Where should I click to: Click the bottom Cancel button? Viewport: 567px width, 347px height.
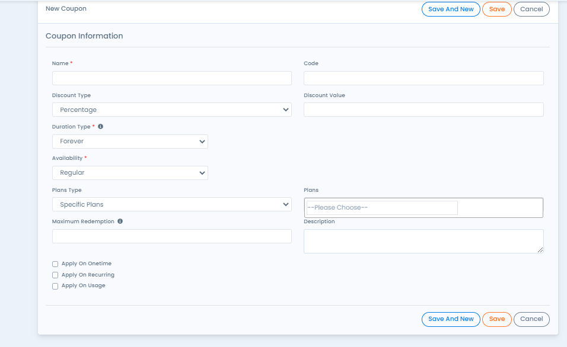(531, 319)
